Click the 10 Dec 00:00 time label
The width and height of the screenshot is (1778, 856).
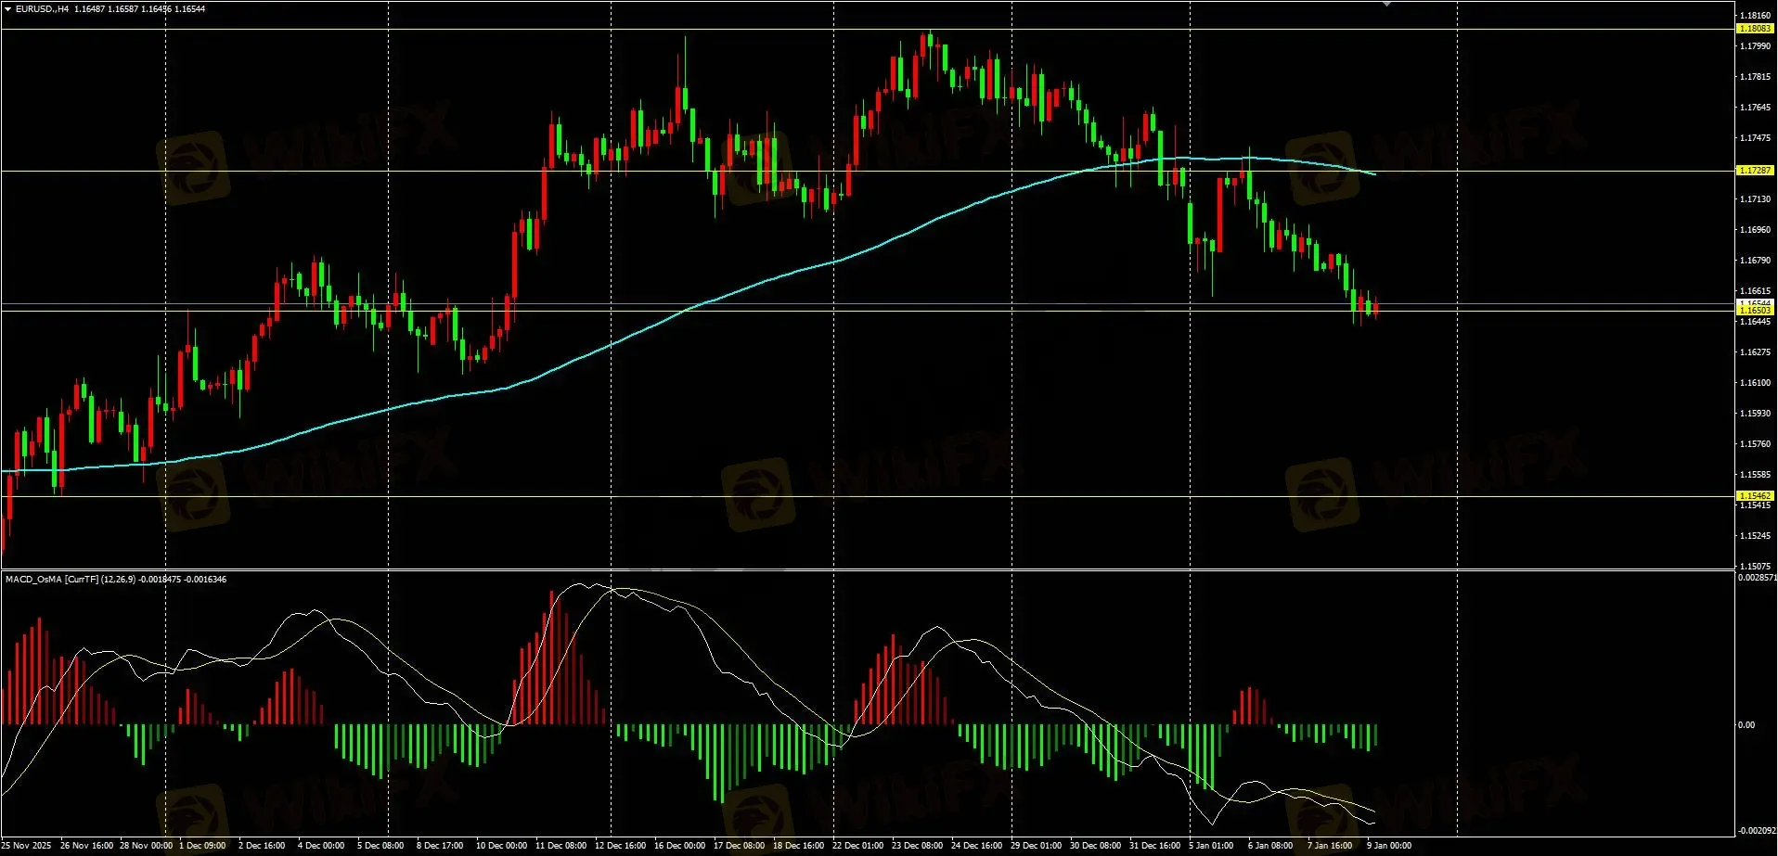[x=502, y=846]
